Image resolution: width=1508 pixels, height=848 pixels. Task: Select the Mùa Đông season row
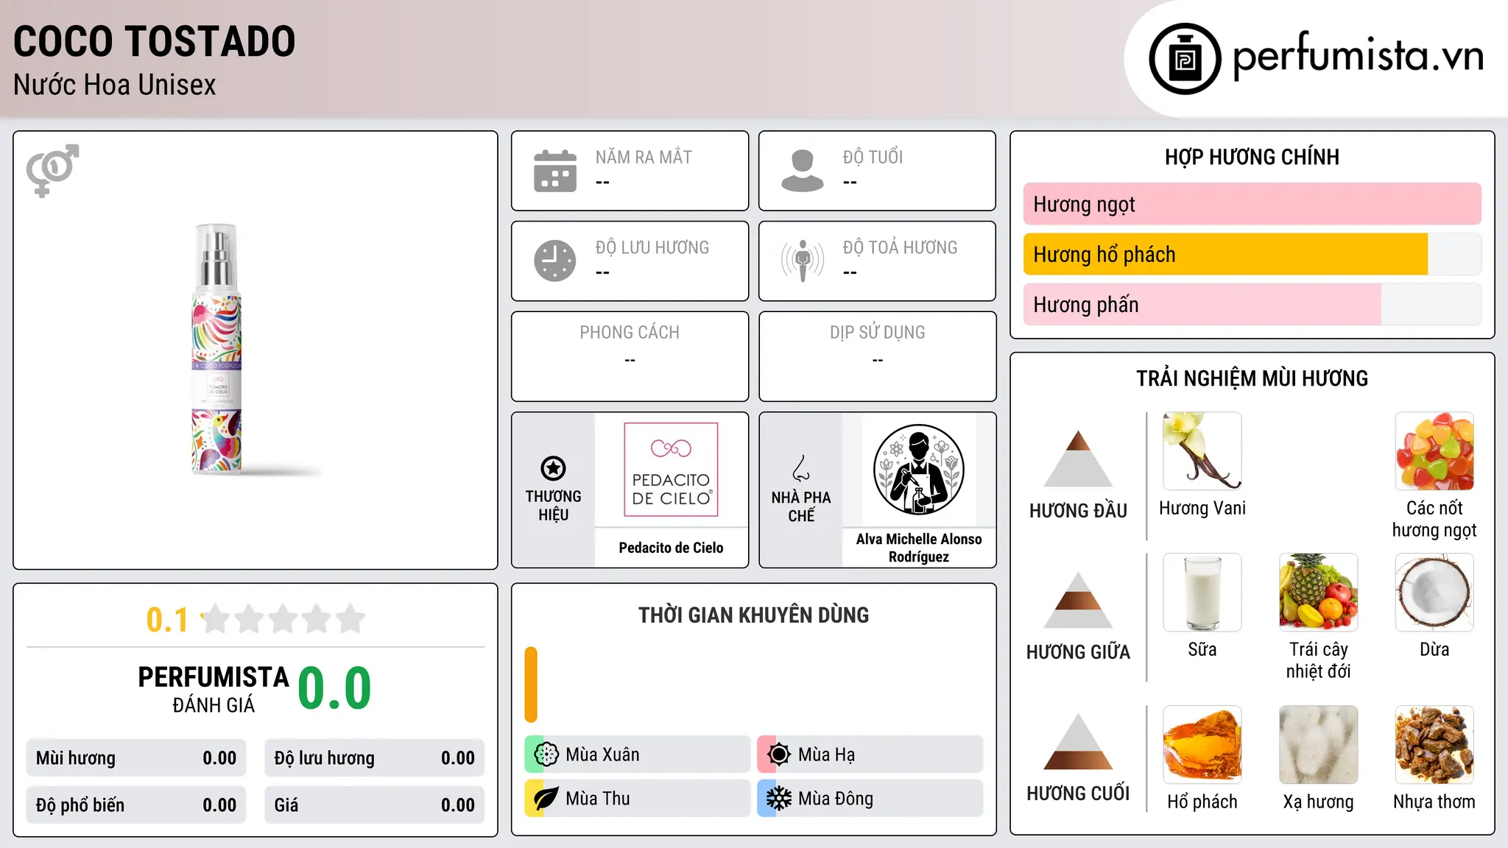click(870, 799)
